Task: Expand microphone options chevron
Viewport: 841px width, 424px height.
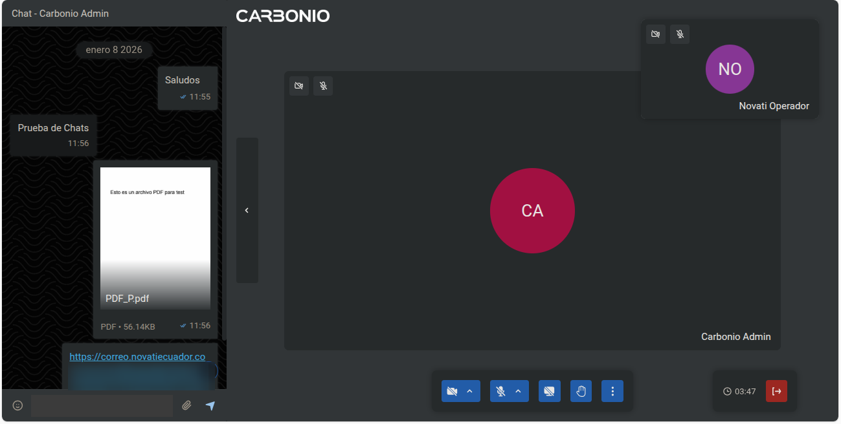Action: [518, 391]
